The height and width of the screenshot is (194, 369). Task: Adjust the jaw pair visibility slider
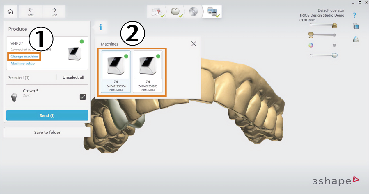coord(322,35)
